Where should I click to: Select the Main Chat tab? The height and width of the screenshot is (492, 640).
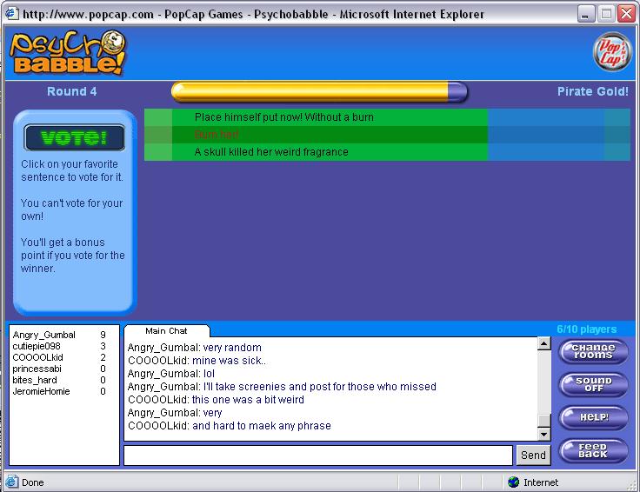pos(166,331)
